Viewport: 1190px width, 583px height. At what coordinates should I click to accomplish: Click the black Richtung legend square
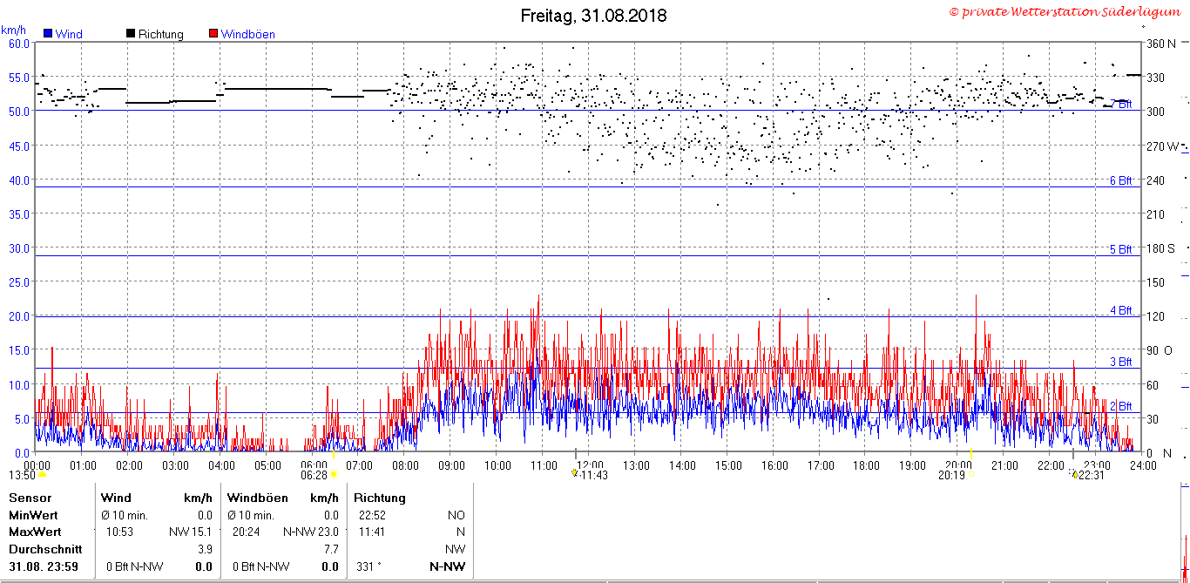[x=131, y=34]
